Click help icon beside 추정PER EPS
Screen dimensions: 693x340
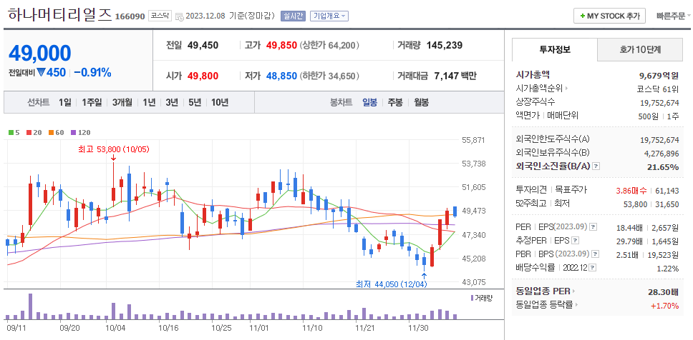pyautogui.click(x=575, y=241)
